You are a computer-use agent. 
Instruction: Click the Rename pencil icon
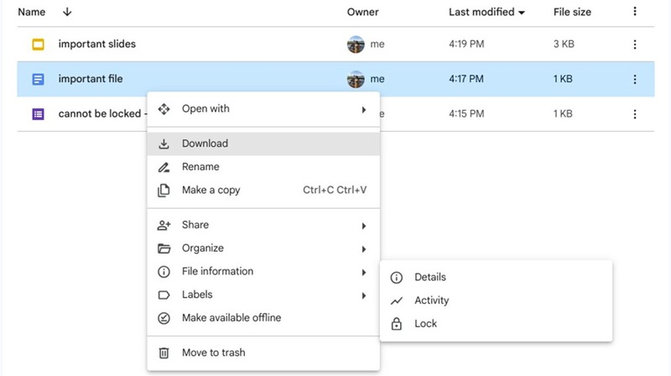164,167
